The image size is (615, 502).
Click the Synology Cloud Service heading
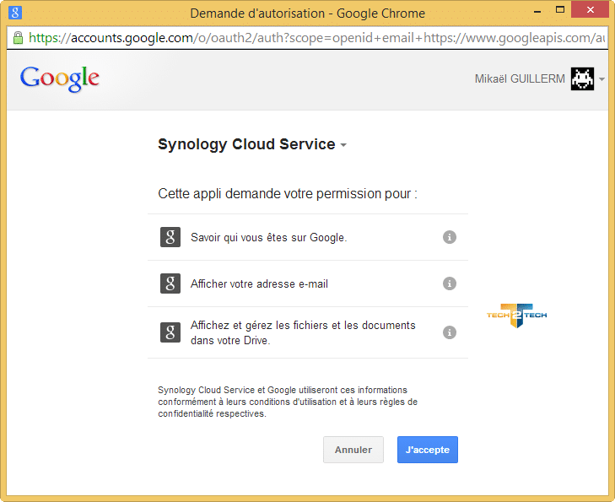246,144
